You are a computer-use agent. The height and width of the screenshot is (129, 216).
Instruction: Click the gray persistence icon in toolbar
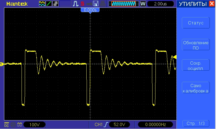55,4
